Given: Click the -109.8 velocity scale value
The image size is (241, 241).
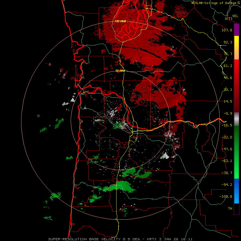Looking at the screenshot, I should [226, 197].
